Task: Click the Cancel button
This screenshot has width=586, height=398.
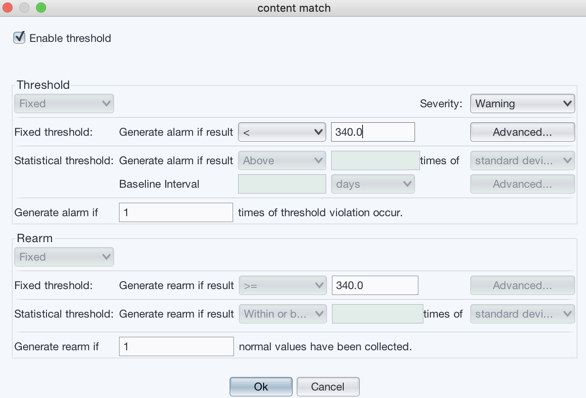Action: click(328, 387)
